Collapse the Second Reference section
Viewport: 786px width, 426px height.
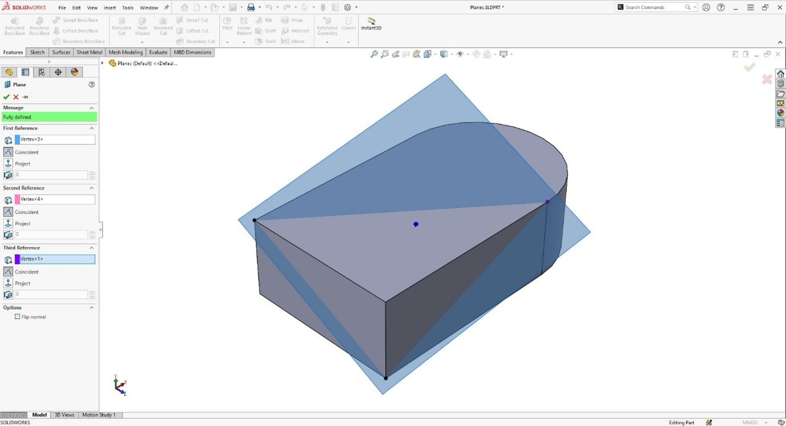coord(91,187)
